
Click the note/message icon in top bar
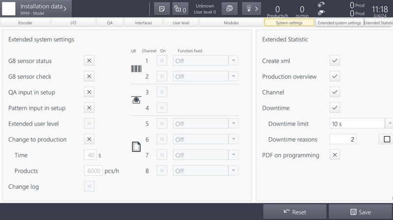[x=162, y=9]
